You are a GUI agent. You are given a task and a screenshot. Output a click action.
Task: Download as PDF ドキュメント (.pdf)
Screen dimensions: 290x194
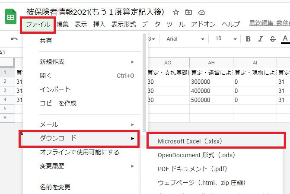click(x=212, y=169)
